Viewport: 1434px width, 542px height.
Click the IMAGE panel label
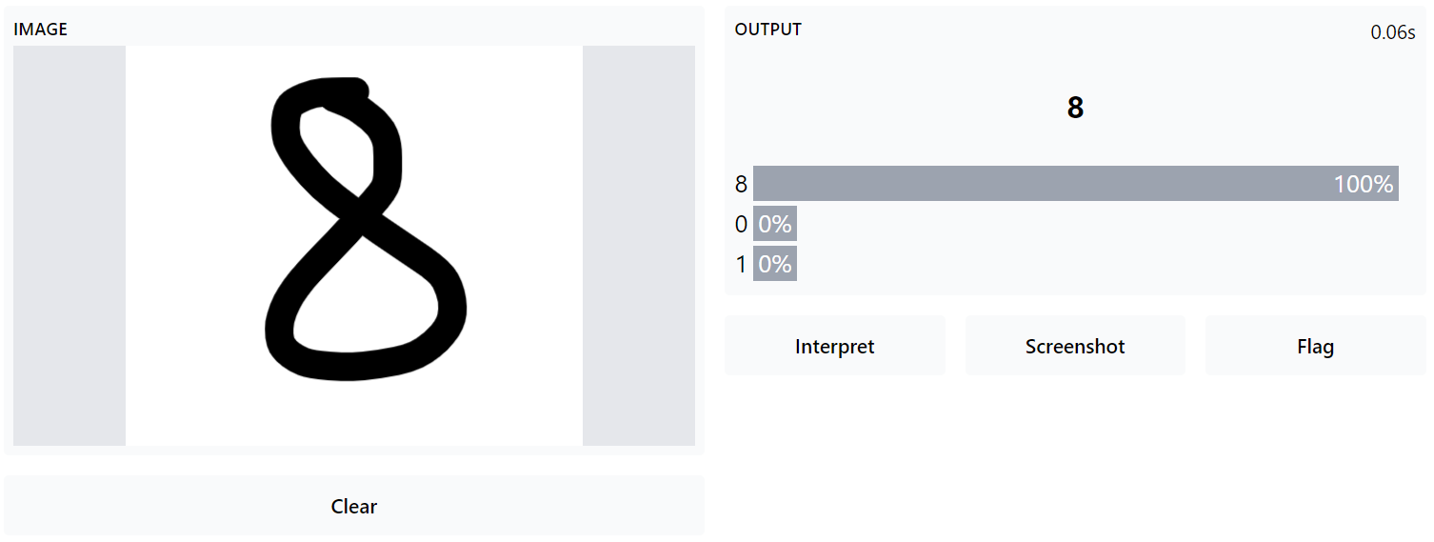tap(41, 30)
